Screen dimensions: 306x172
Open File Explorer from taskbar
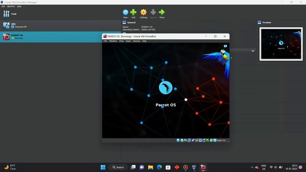click(151, 167)
